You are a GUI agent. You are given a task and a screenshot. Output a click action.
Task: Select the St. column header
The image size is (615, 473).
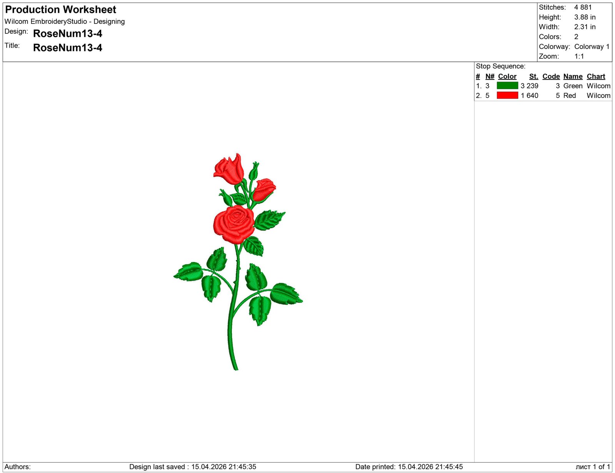tap(533, 76)
